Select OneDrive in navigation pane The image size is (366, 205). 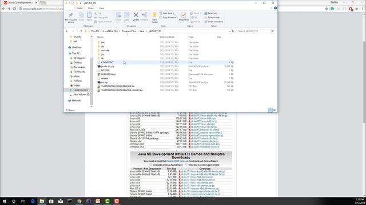click(x=77, y=47)
